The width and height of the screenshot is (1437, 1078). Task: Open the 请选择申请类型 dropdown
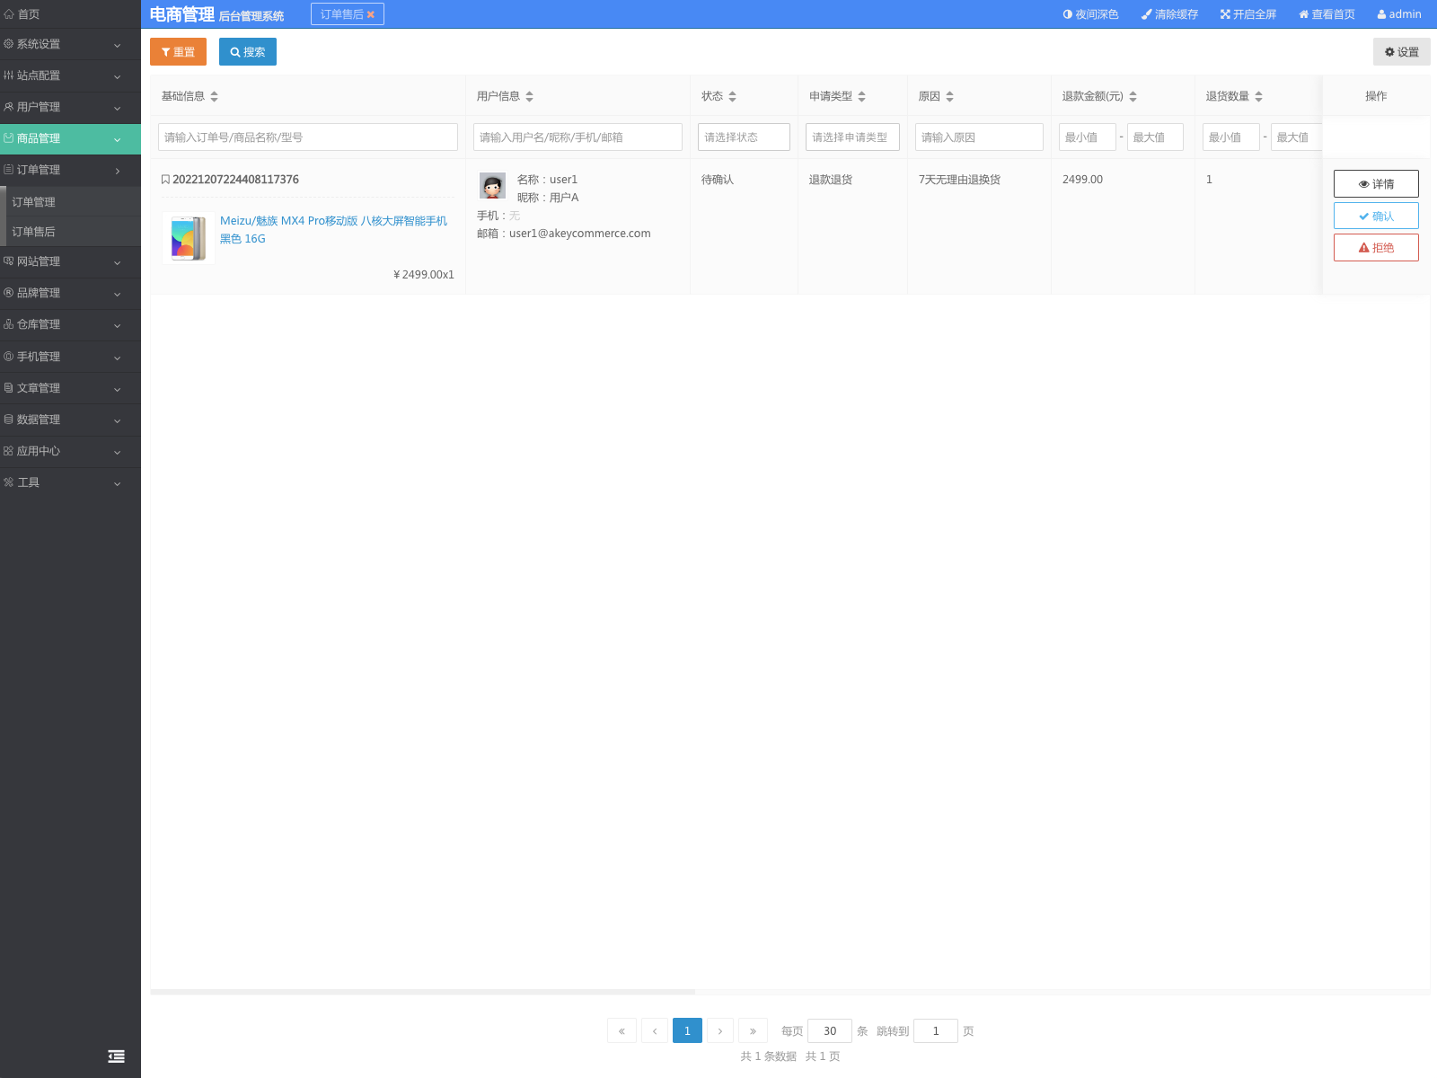pyautogui.click(x=852, y=137)
